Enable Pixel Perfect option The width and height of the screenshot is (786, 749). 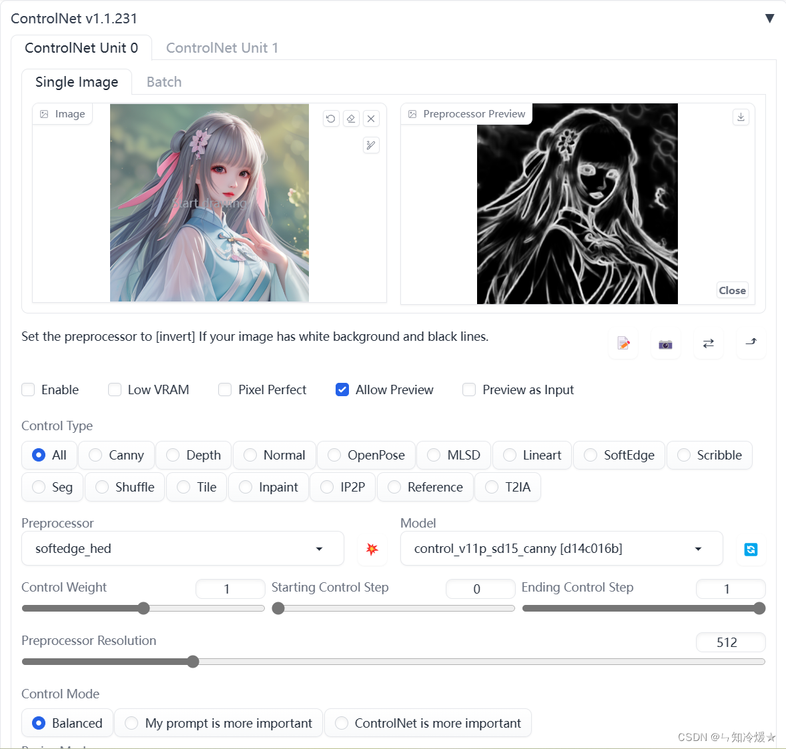click(225, 390)
